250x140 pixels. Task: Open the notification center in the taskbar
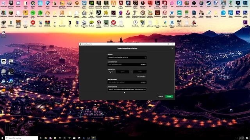point(247,138)
